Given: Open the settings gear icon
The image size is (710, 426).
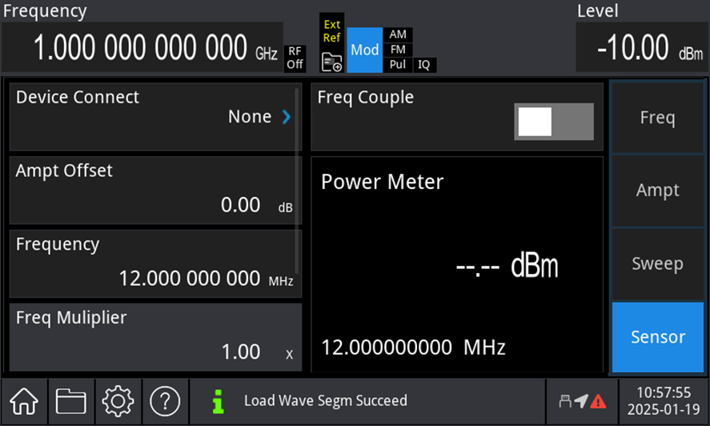Looking at the screenshot, I should coord(118,400).
